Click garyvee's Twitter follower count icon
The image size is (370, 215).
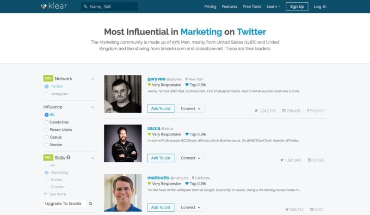(x=256, y=111)
